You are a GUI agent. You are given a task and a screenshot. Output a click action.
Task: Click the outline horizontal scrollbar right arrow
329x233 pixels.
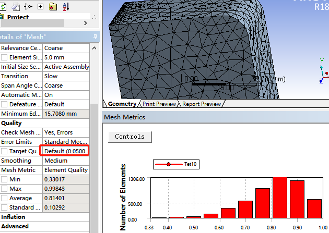coord(86,23)
